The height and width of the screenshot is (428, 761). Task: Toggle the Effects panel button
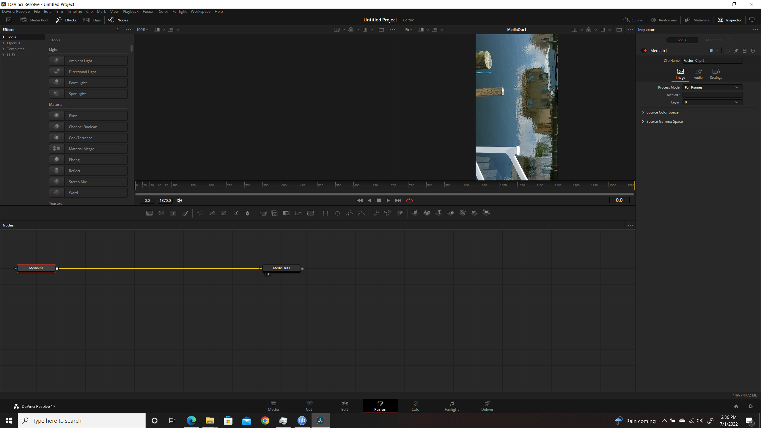coord(66,20)
